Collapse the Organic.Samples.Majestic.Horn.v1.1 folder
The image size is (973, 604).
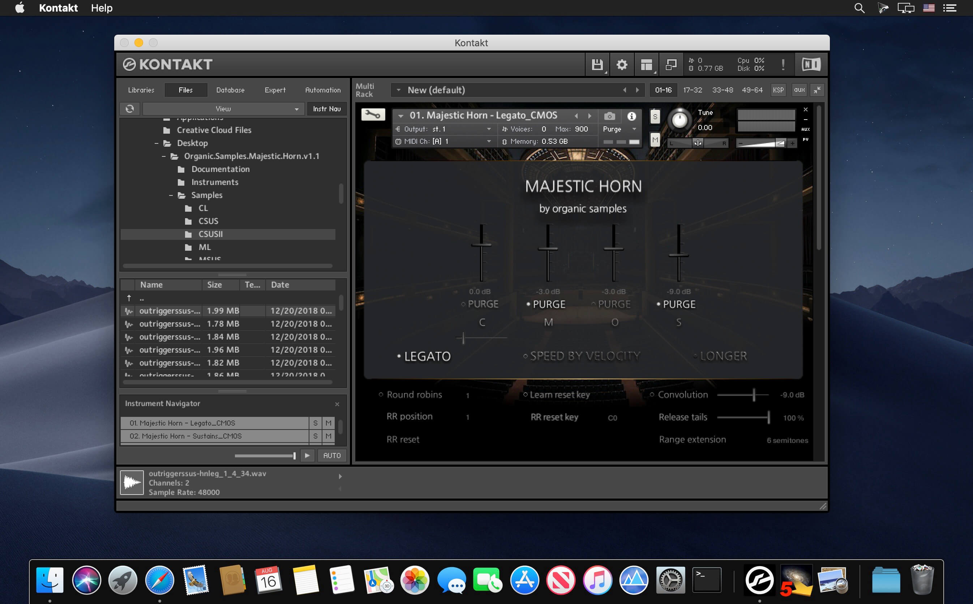coord(164,156)
